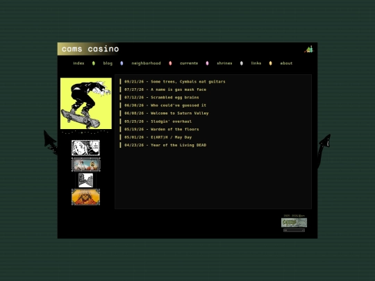Go to the about page

(x=286, y=63)
